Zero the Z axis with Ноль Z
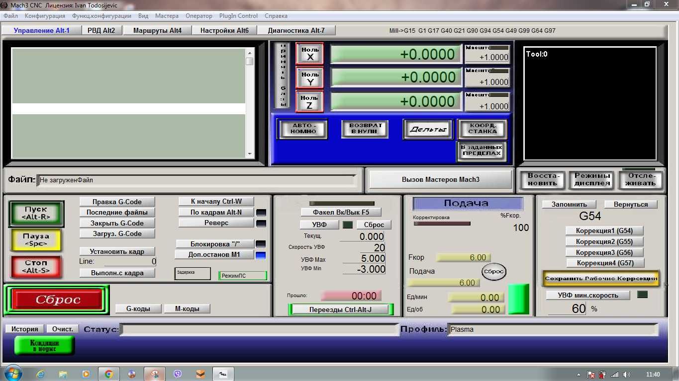The width and height of the screenshot is (679, 381). tap(310, 101)
